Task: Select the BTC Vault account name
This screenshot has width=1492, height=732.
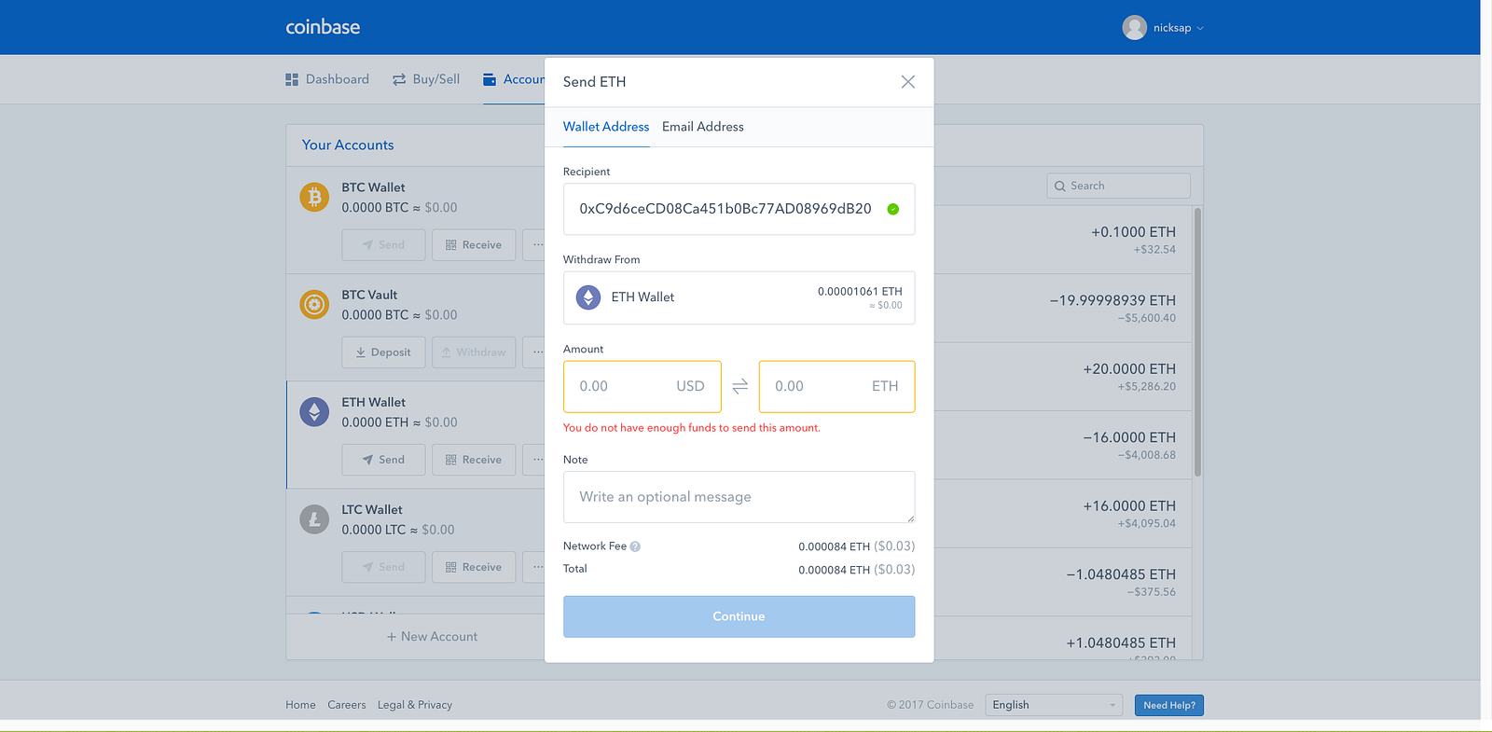Action: 369,296
